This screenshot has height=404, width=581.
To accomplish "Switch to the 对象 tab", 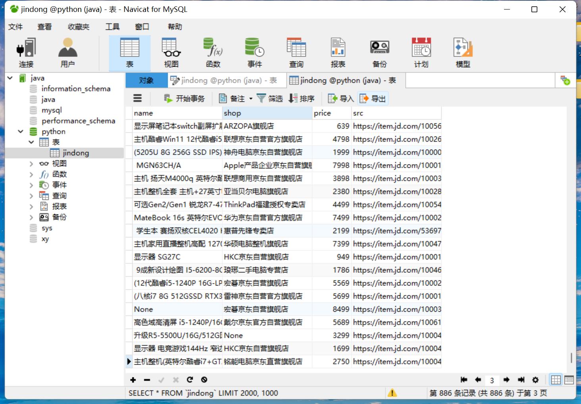I will [146, 80].
